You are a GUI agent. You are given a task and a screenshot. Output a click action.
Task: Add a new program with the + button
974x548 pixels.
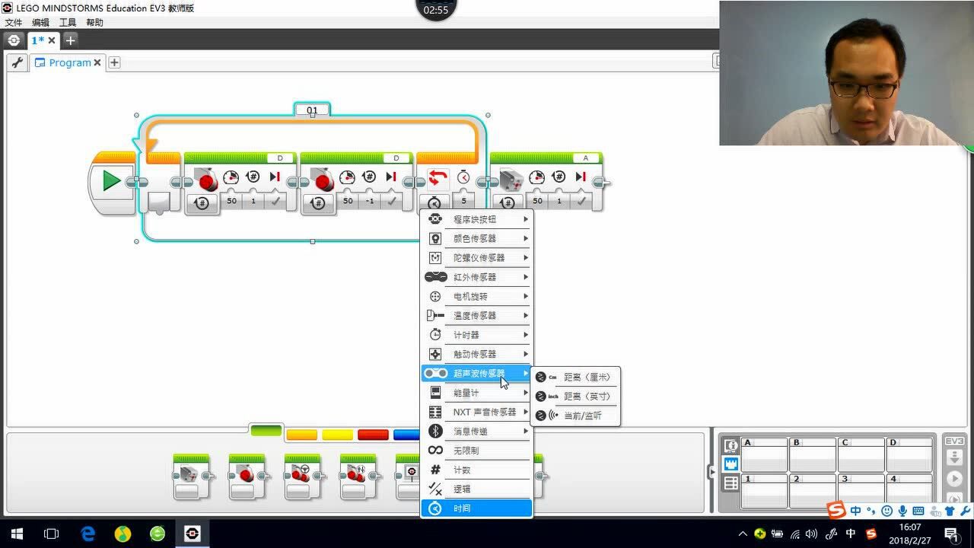(x=114, y=62)
